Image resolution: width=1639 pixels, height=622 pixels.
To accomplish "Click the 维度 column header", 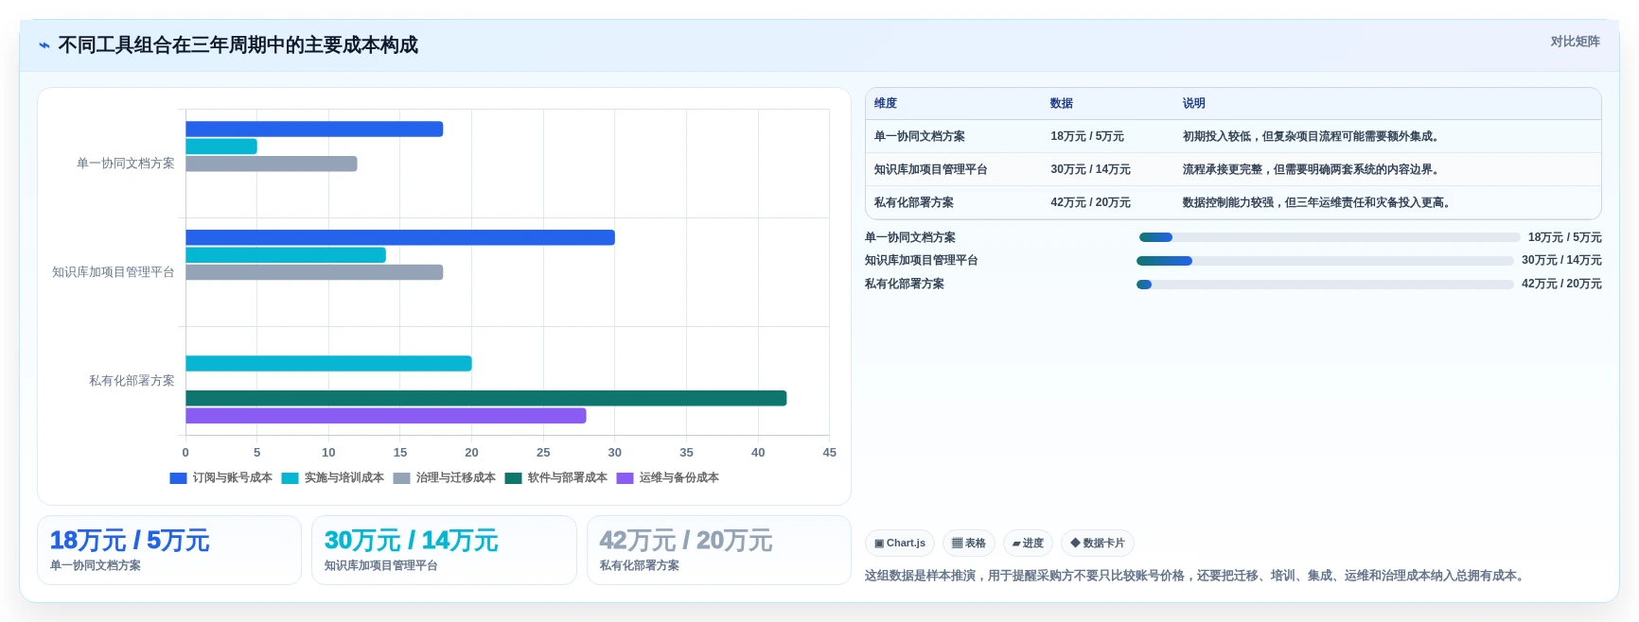I will click(x=886, y=104).
